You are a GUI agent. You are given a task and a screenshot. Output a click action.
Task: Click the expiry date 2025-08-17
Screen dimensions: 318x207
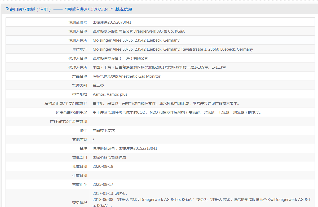coord(103,184)
